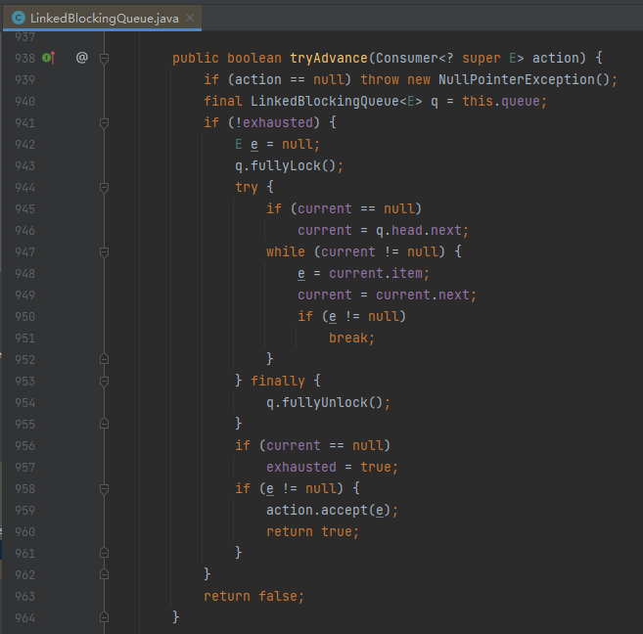Screen dimensions: 643x634
Task: Collapse the while loop fold on line 947
Action: point(104,251)
